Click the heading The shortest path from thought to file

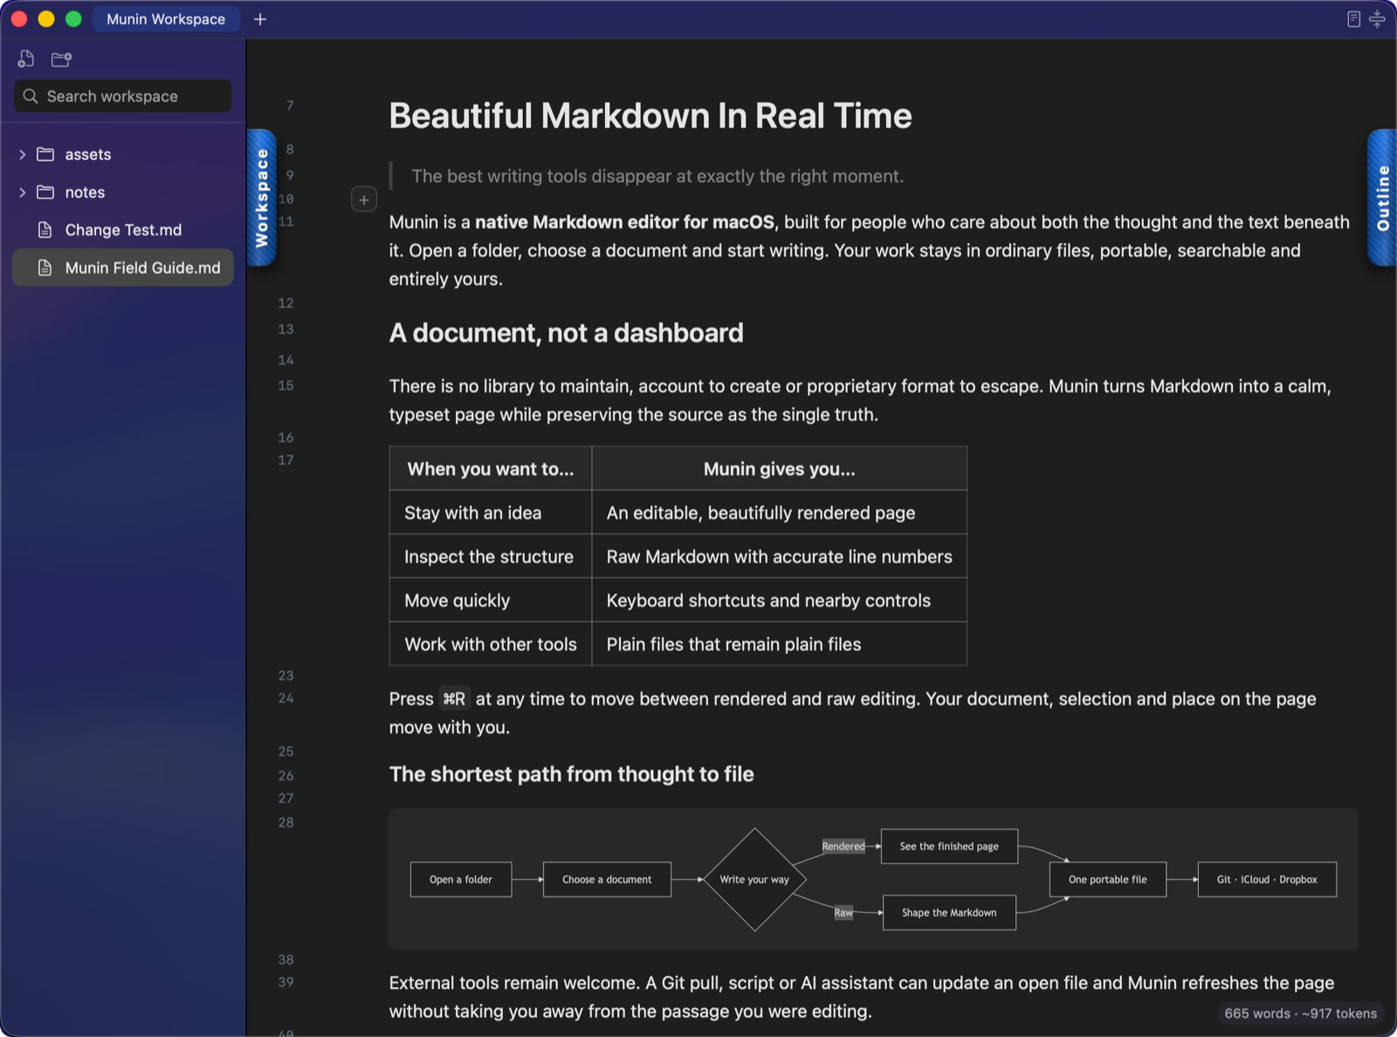[x=571, y=775]
